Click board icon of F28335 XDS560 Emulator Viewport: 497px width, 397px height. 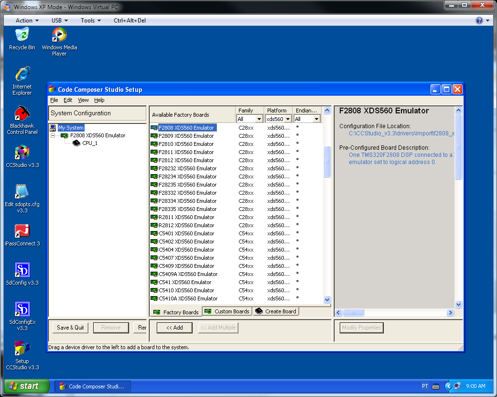[154, 209]
